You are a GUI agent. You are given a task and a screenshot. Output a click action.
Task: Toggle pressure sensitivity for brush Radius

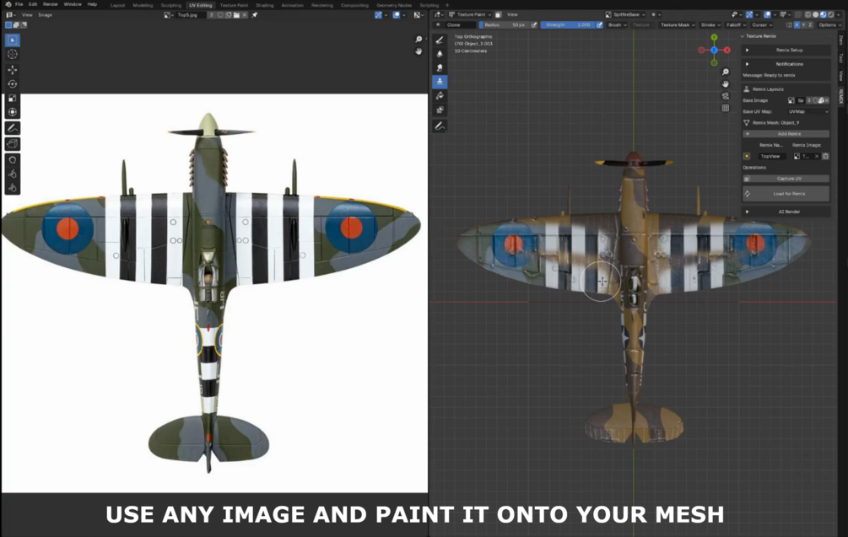click(x=534, y=24)
